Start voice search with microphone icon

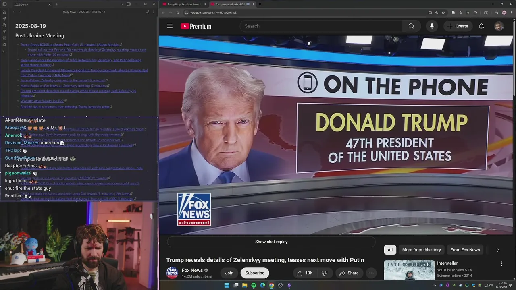(432, 26)
